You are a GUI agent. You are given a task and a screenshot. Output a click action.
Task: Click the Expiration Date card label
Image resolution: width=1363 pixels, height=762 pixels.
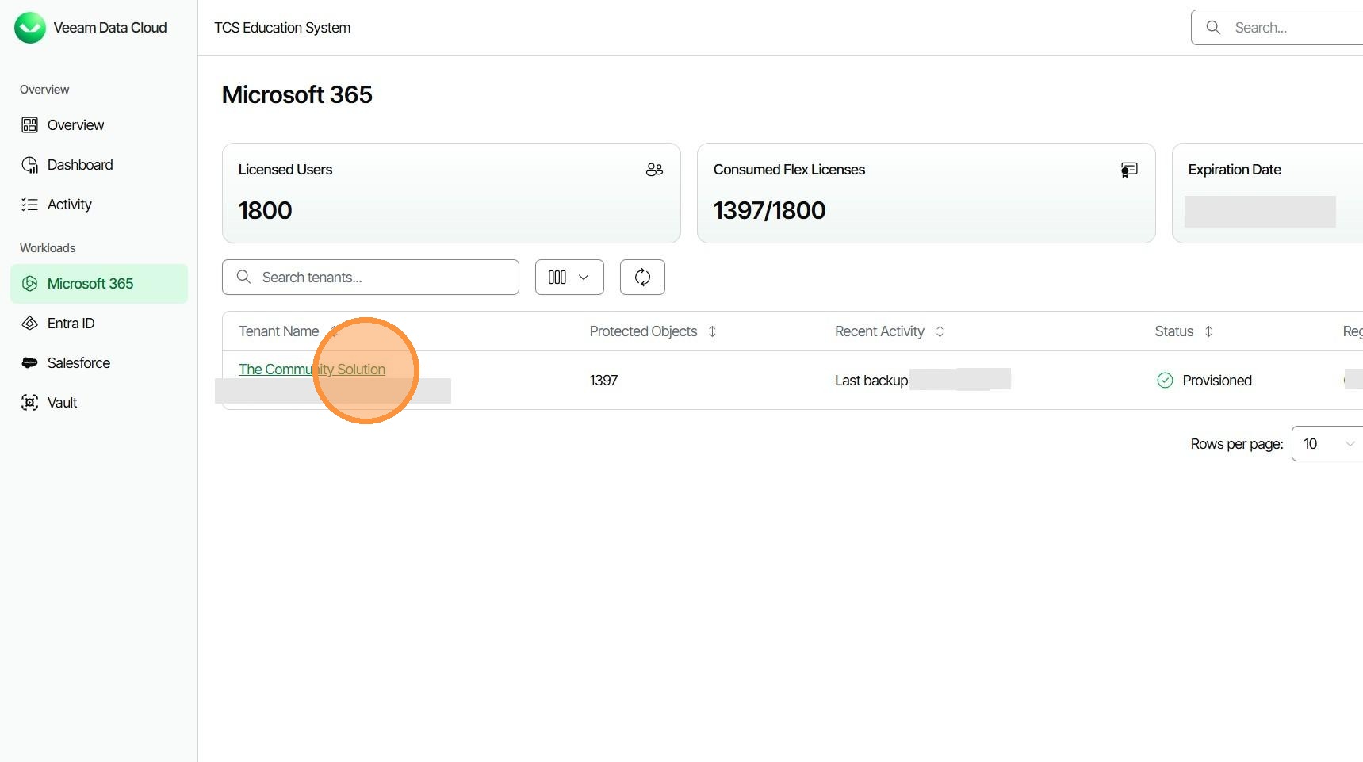(1235, 170)
